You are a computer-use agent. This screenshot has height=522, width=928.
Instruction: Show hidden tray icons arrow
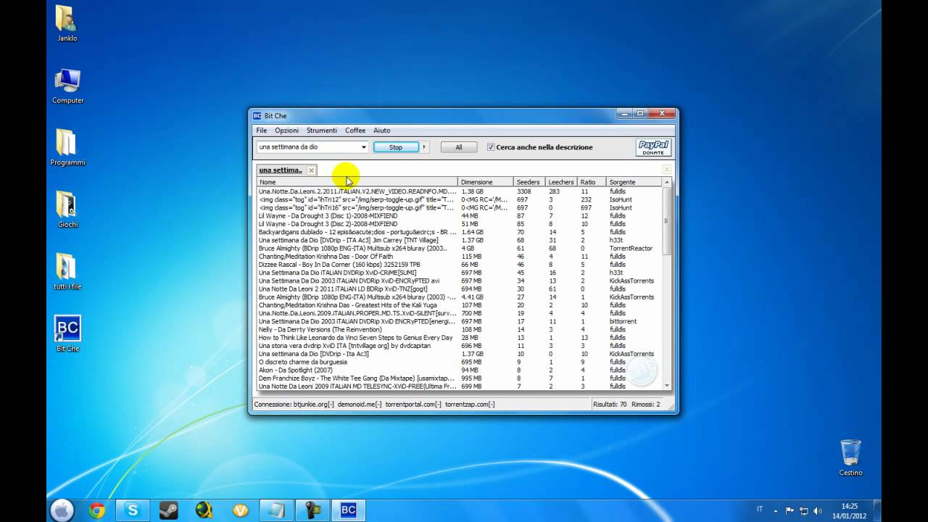[775, 510]
